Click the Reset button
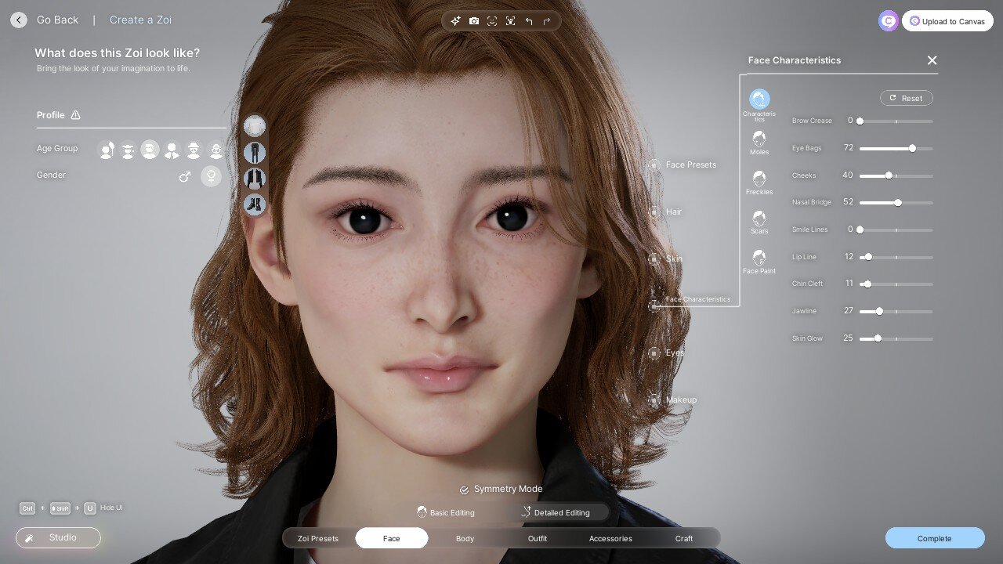Viewport: 1003px width, 564px height. point(907,98)
